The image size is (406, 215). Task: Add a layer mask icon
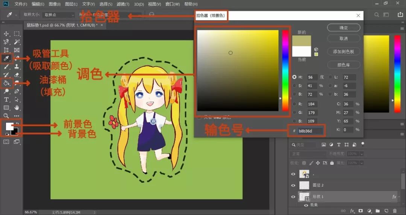point(361,211)
